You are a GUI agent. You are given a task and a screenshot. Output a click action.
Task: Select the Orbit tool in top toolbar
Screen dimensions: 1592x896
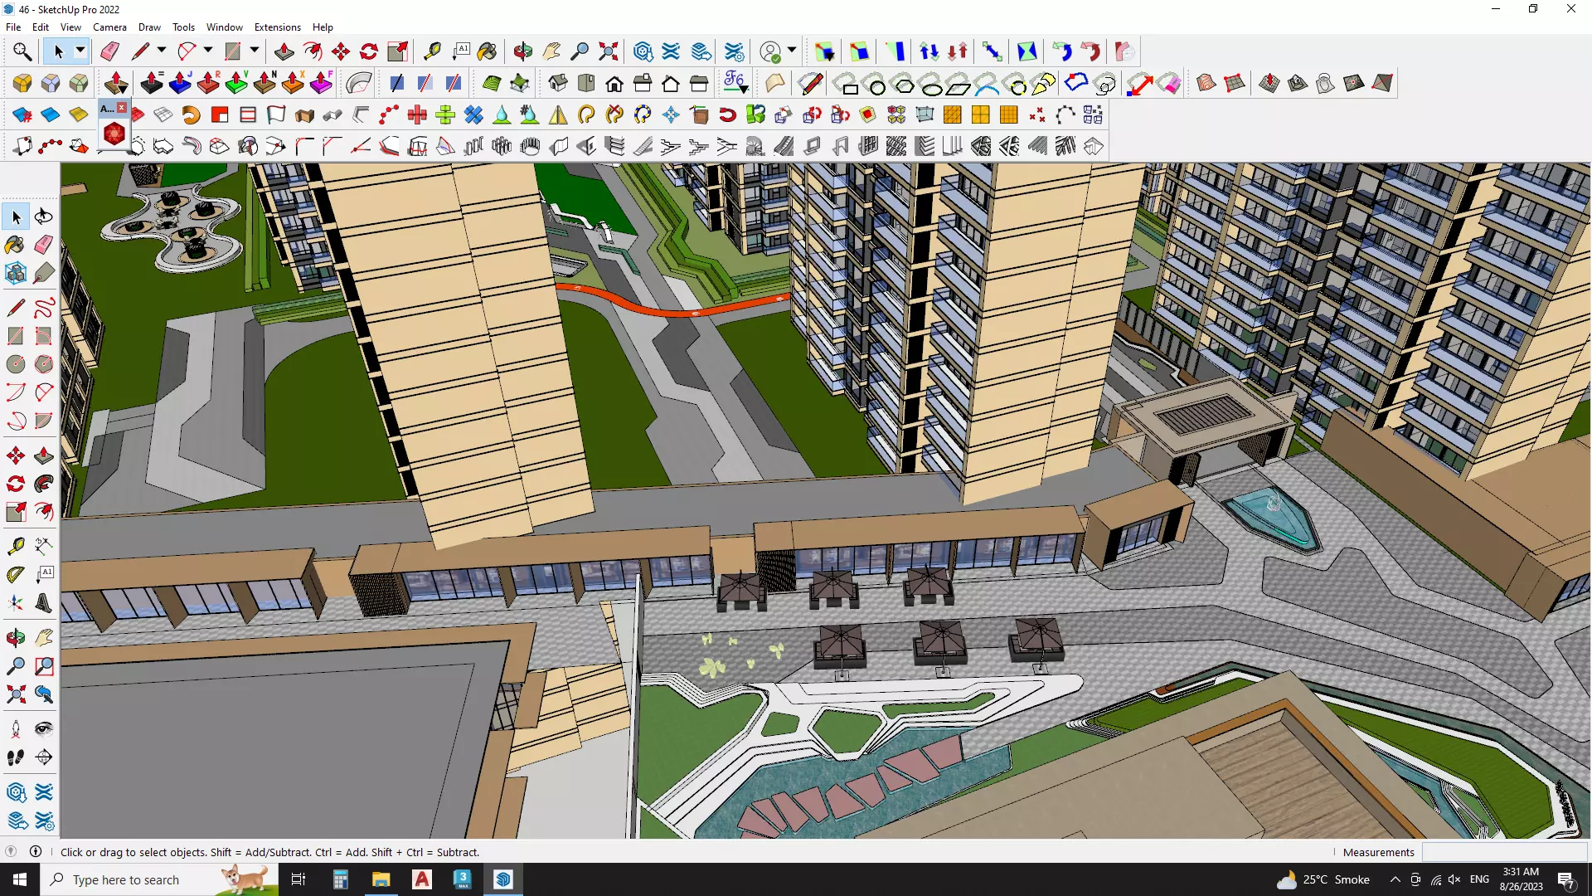coord(522,51)
